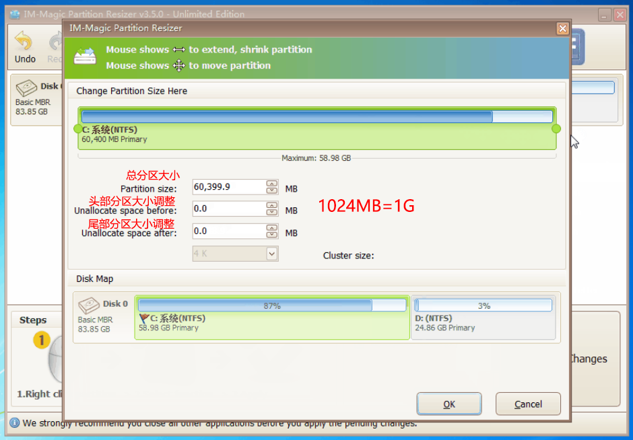Click the Undo arrow icon in main window
633x440 pixels.
(24, 41)
